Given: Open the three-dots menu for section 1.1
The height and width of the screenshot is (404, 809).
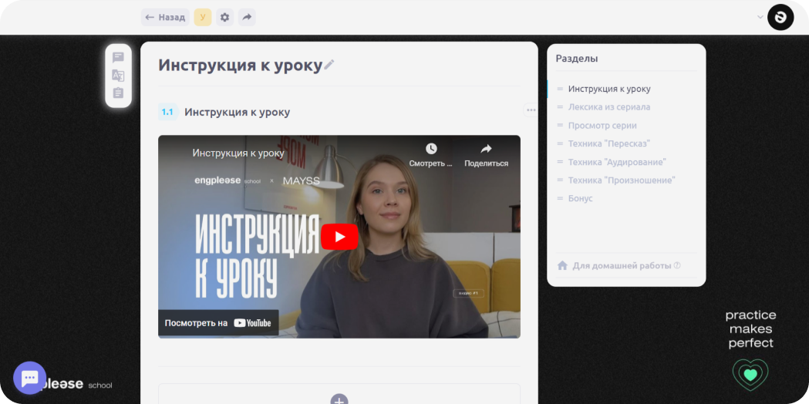Looking at the screenshot, I should click(x=531, y=110).
